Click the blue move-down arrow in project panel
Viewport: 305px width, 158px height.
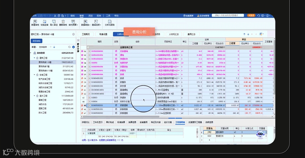pos(54,47)
